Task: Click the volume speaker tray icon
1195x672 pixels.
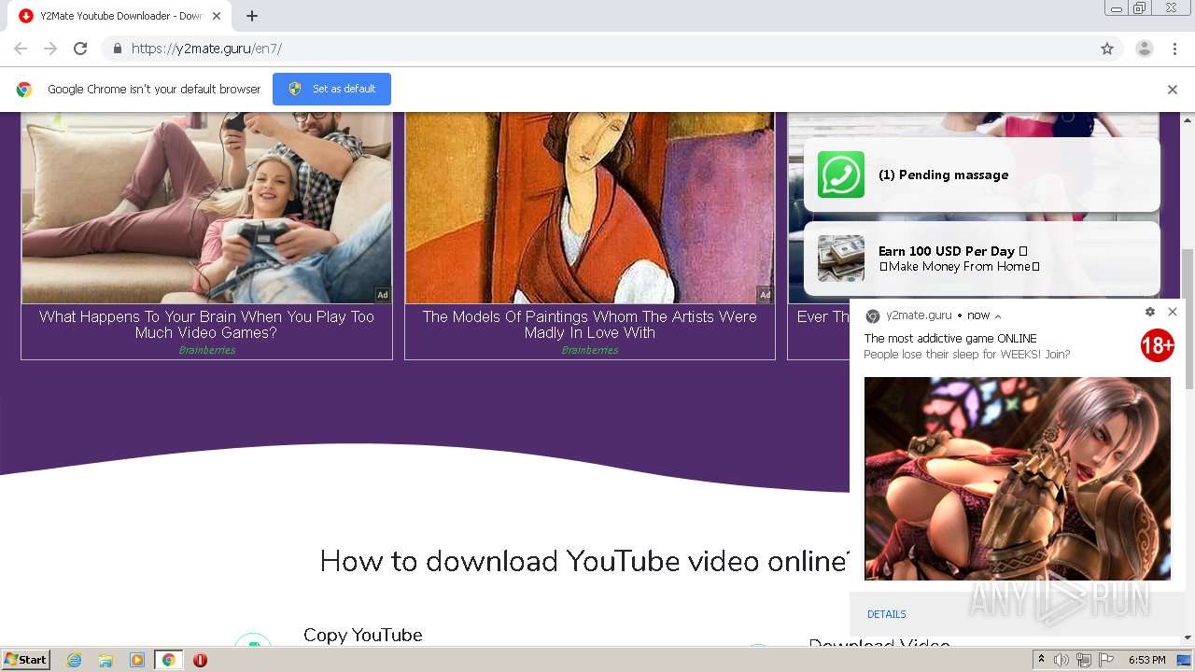Action: pyautogui.click(x=1061, y=660)
